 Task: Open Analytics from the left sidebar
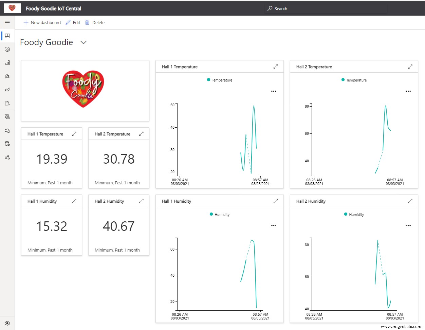7,90
